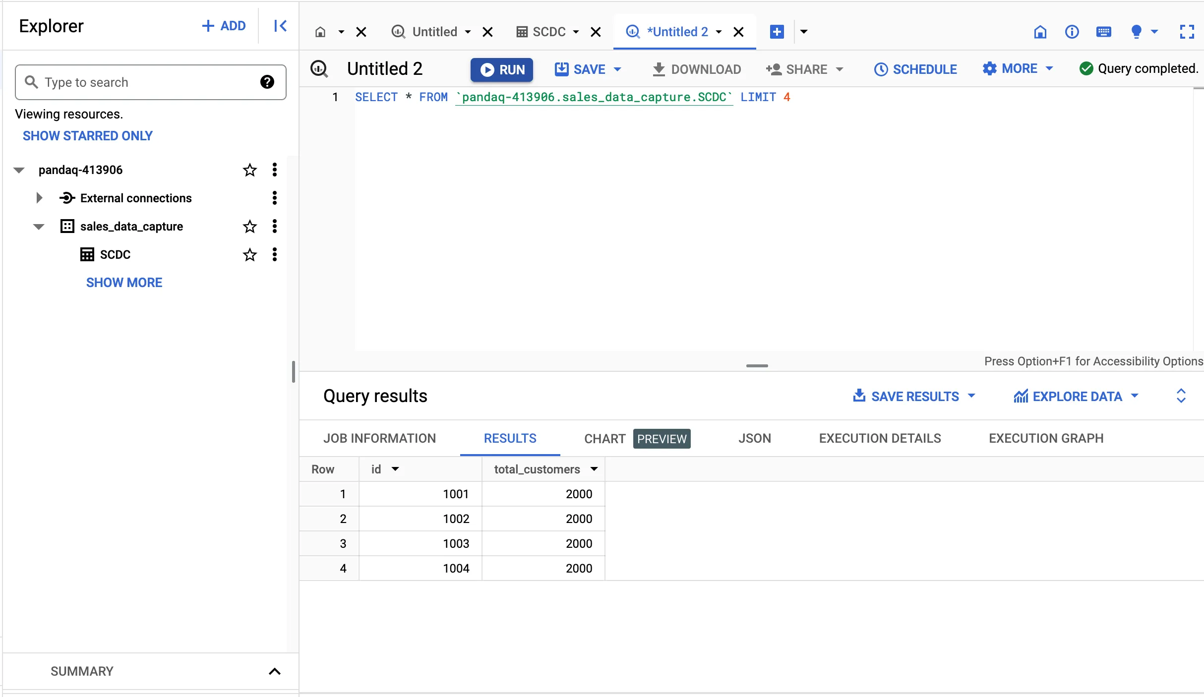Open the id column sort dropdown
Viewport: 1204px width, 697px height.
coord(395,469)
